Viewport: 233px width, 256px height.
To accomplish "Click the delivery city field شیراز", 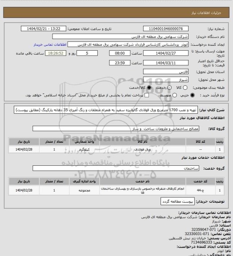I will (x=166, y=80).
